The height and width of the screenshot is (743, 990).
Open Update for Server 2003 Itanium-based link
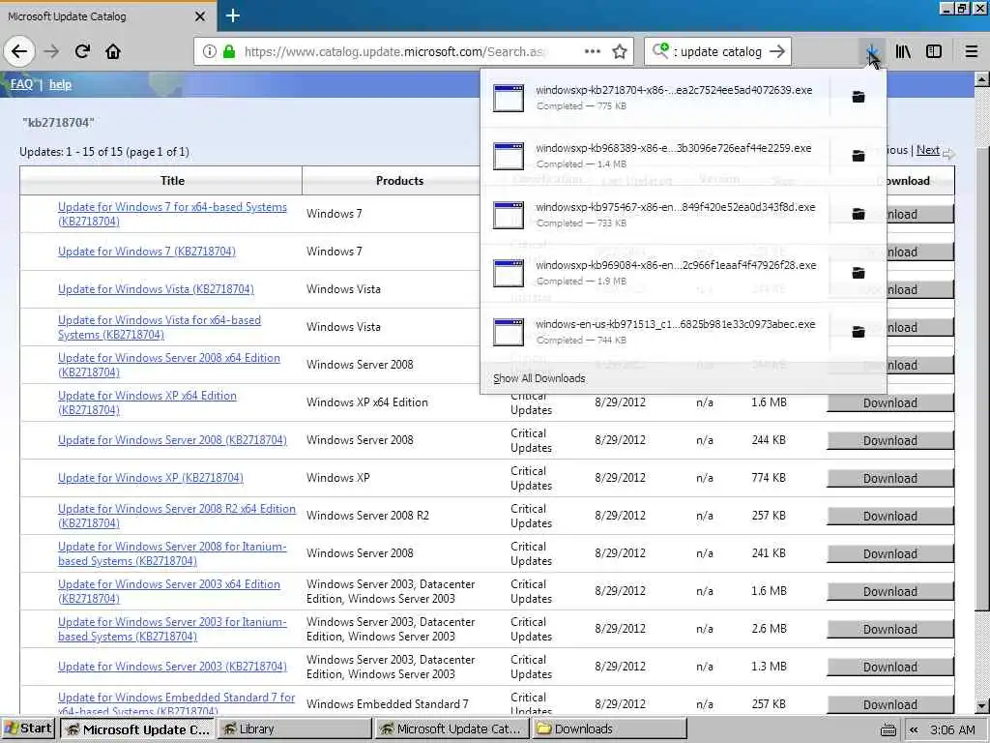click(172, 629)
